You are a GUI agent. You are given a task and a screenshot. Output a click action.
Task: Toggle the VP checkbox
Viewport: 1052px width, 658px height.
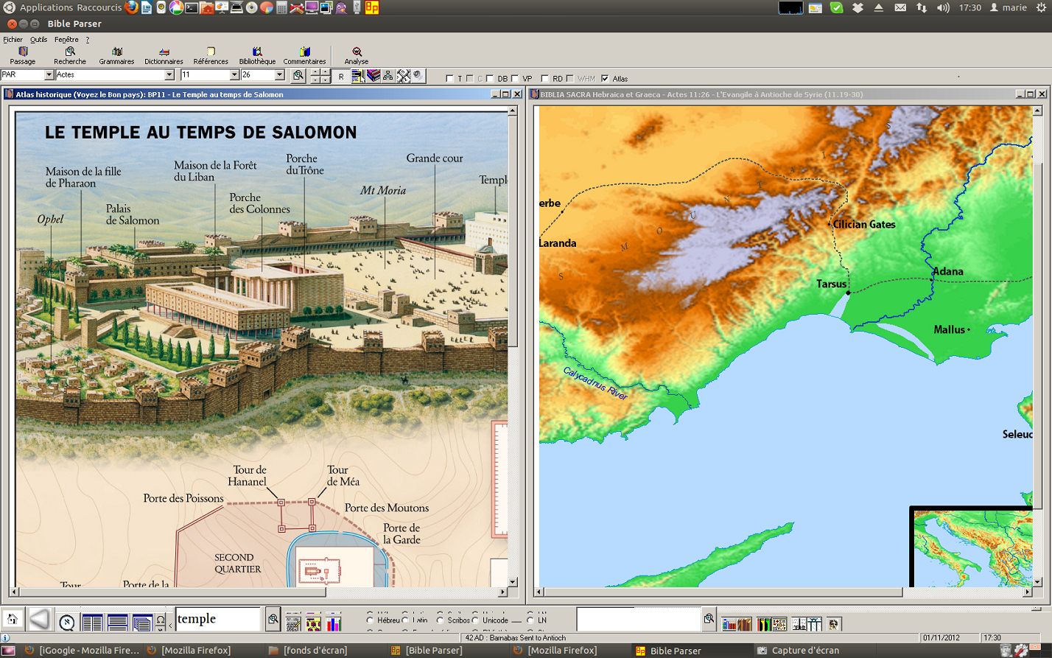point(515,78)
